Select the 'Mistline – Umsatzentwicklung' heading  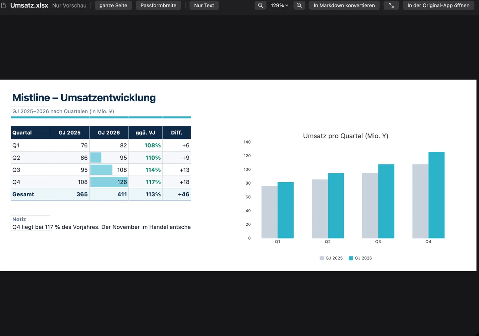click(84, 98)
